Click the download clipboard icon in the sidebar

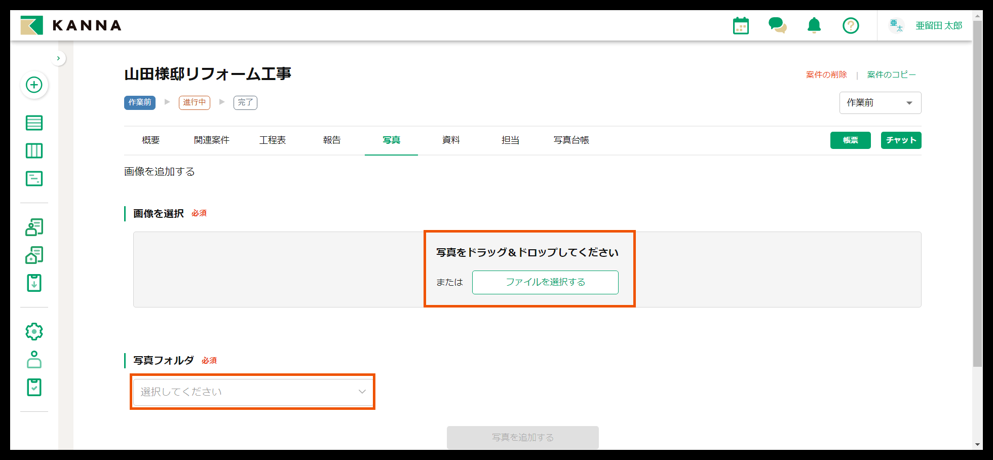coord(34,283)
